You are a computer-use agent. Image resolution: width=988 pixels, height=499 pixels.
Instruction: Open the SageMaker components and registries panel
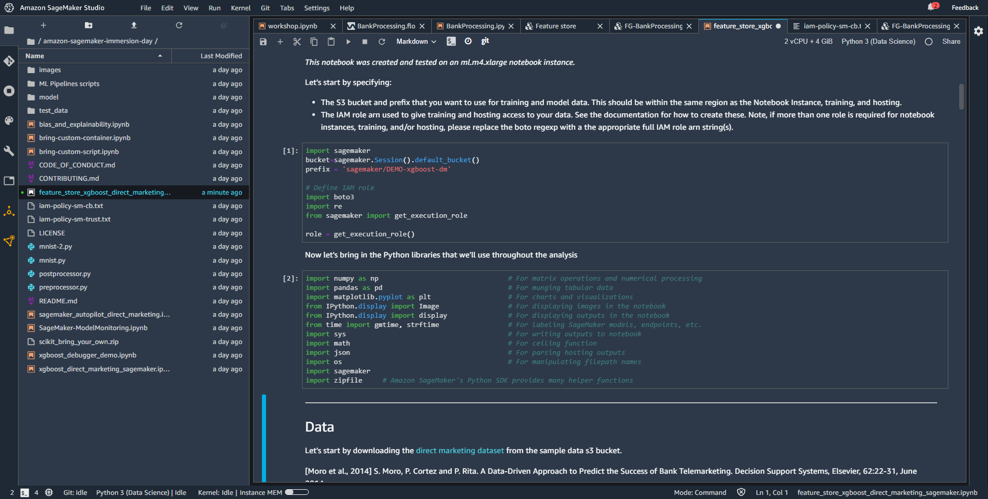(x=9, y=241)
